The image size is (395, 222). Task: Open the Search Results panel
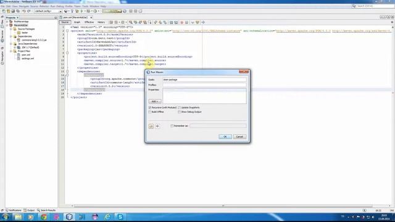tap(46, 210)
